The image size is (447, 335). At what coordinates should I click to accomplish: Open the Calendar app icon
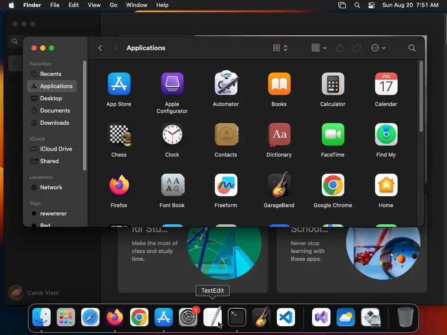pyautogui.click(x=386, y=84)
